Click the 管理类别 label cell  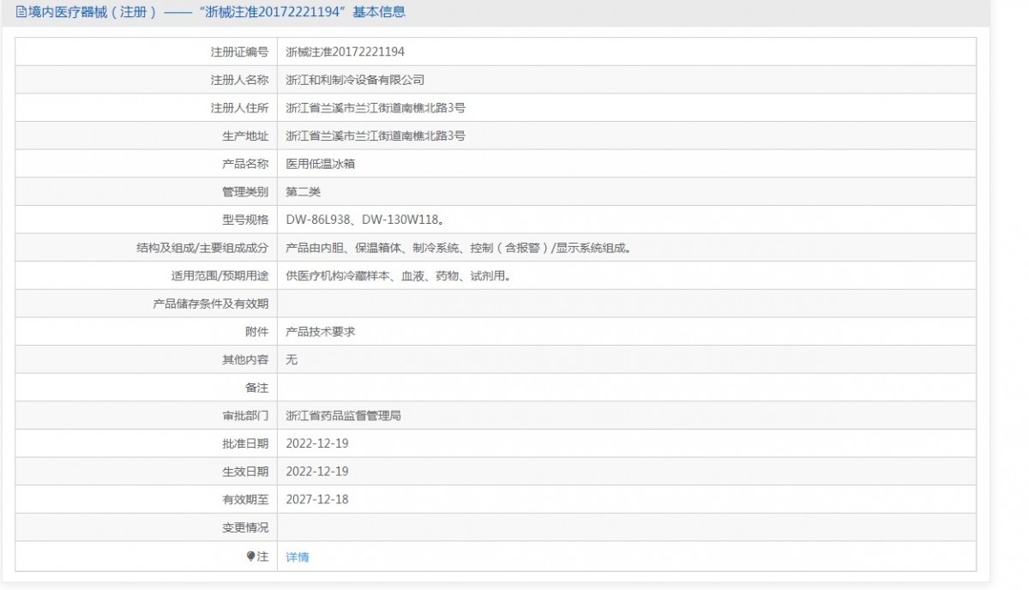tap(146, 192)
